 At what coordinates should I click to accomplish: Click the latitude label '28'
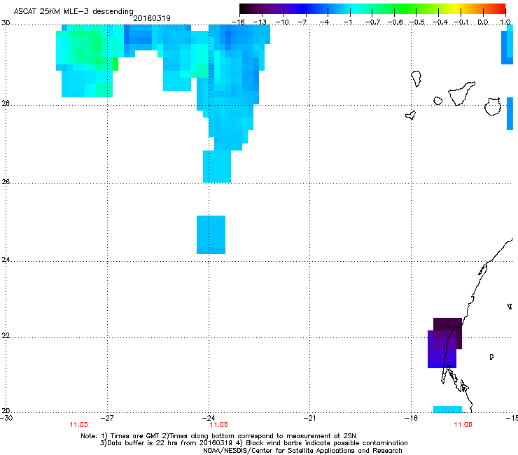click(x=6, y=104)
